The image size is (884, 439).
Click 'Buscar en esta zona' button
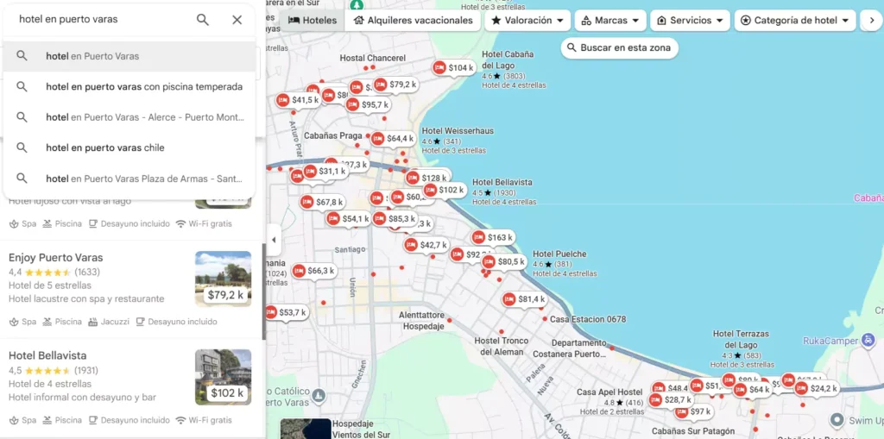619,48
